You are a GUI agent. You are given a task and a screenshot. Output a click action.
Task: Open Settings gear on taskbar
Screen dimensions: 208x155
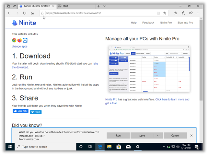138,147
